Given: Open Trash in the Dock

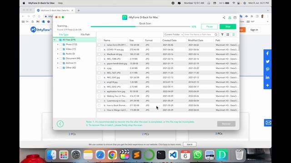Looking at the screenshot, I should [x=239, y=154].
